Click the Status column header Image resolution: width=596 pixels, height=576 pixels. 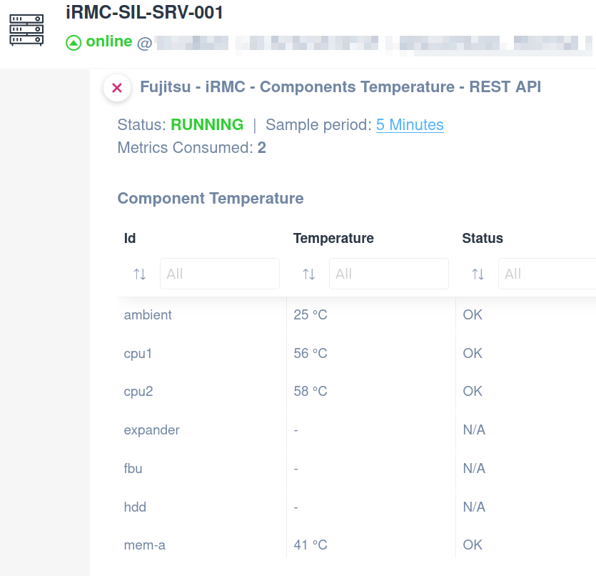click(x=483, y=238)
